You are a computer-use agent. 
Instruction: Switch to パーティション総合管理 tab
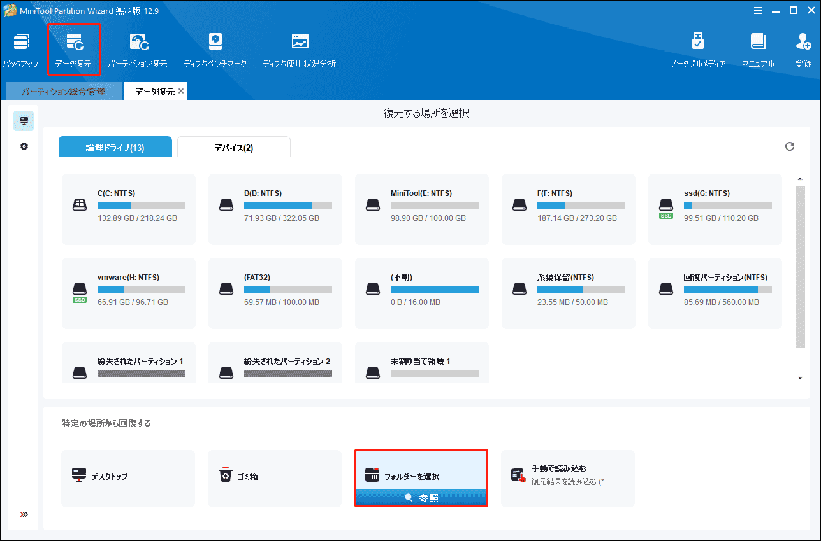[64, 92]
